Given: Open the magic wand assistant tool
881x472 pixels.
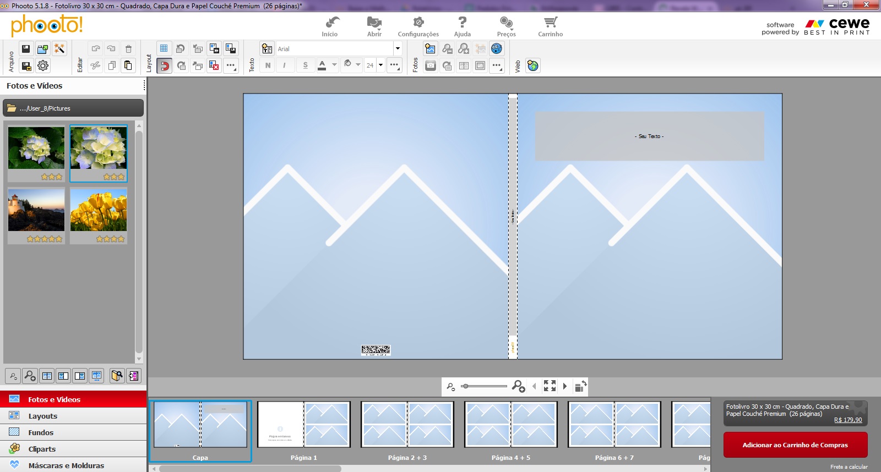Looking at the screenshot, I should tap(59, 49).
